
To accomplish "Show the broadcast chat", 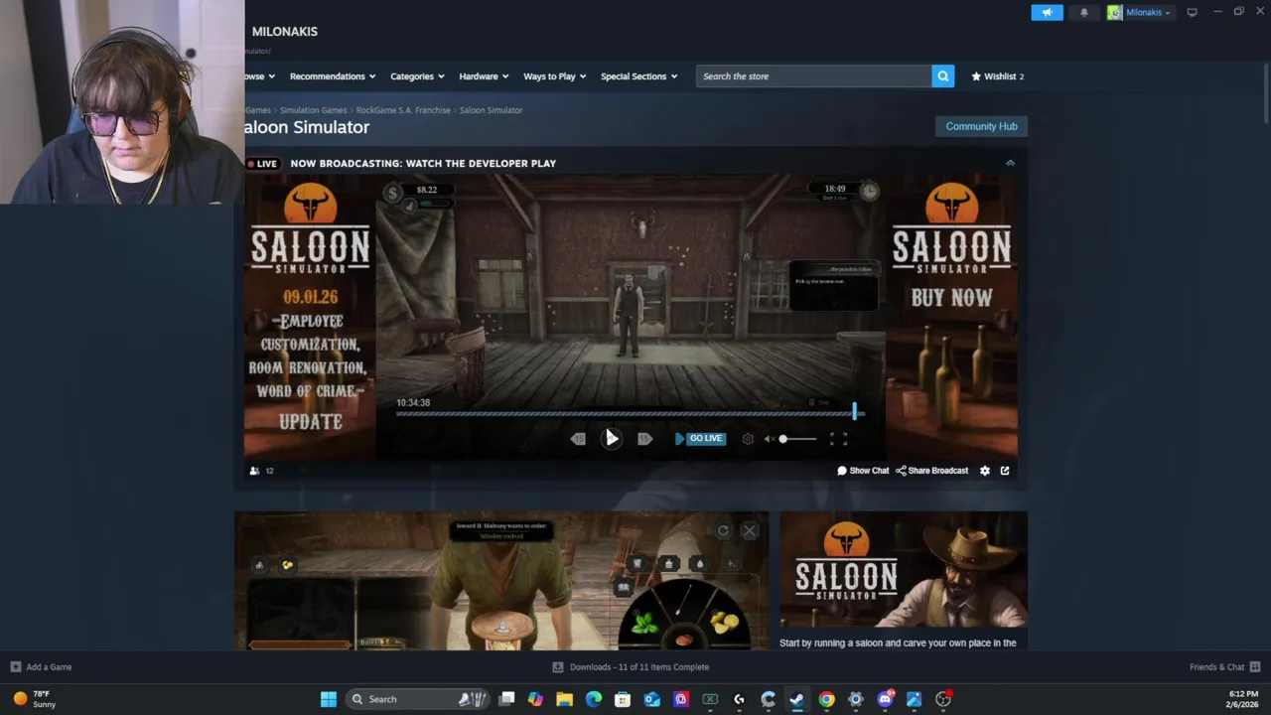I will pyautogui.click(x=863, y=471).
